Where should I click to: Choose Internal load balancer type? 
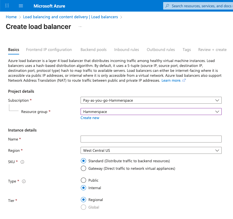(83, 188)
